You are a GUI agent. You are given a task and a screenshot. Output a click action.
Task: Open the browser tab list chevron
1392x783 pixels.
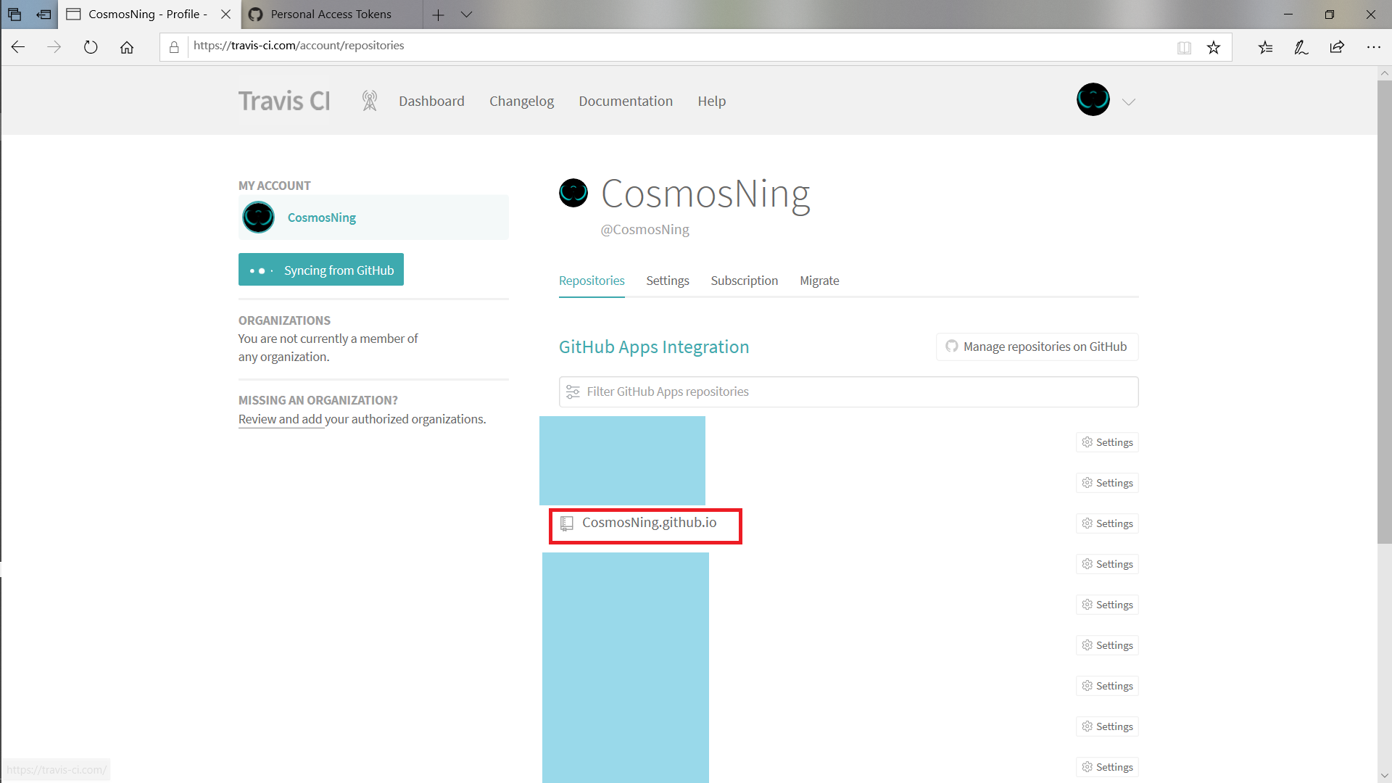(466, 14)
